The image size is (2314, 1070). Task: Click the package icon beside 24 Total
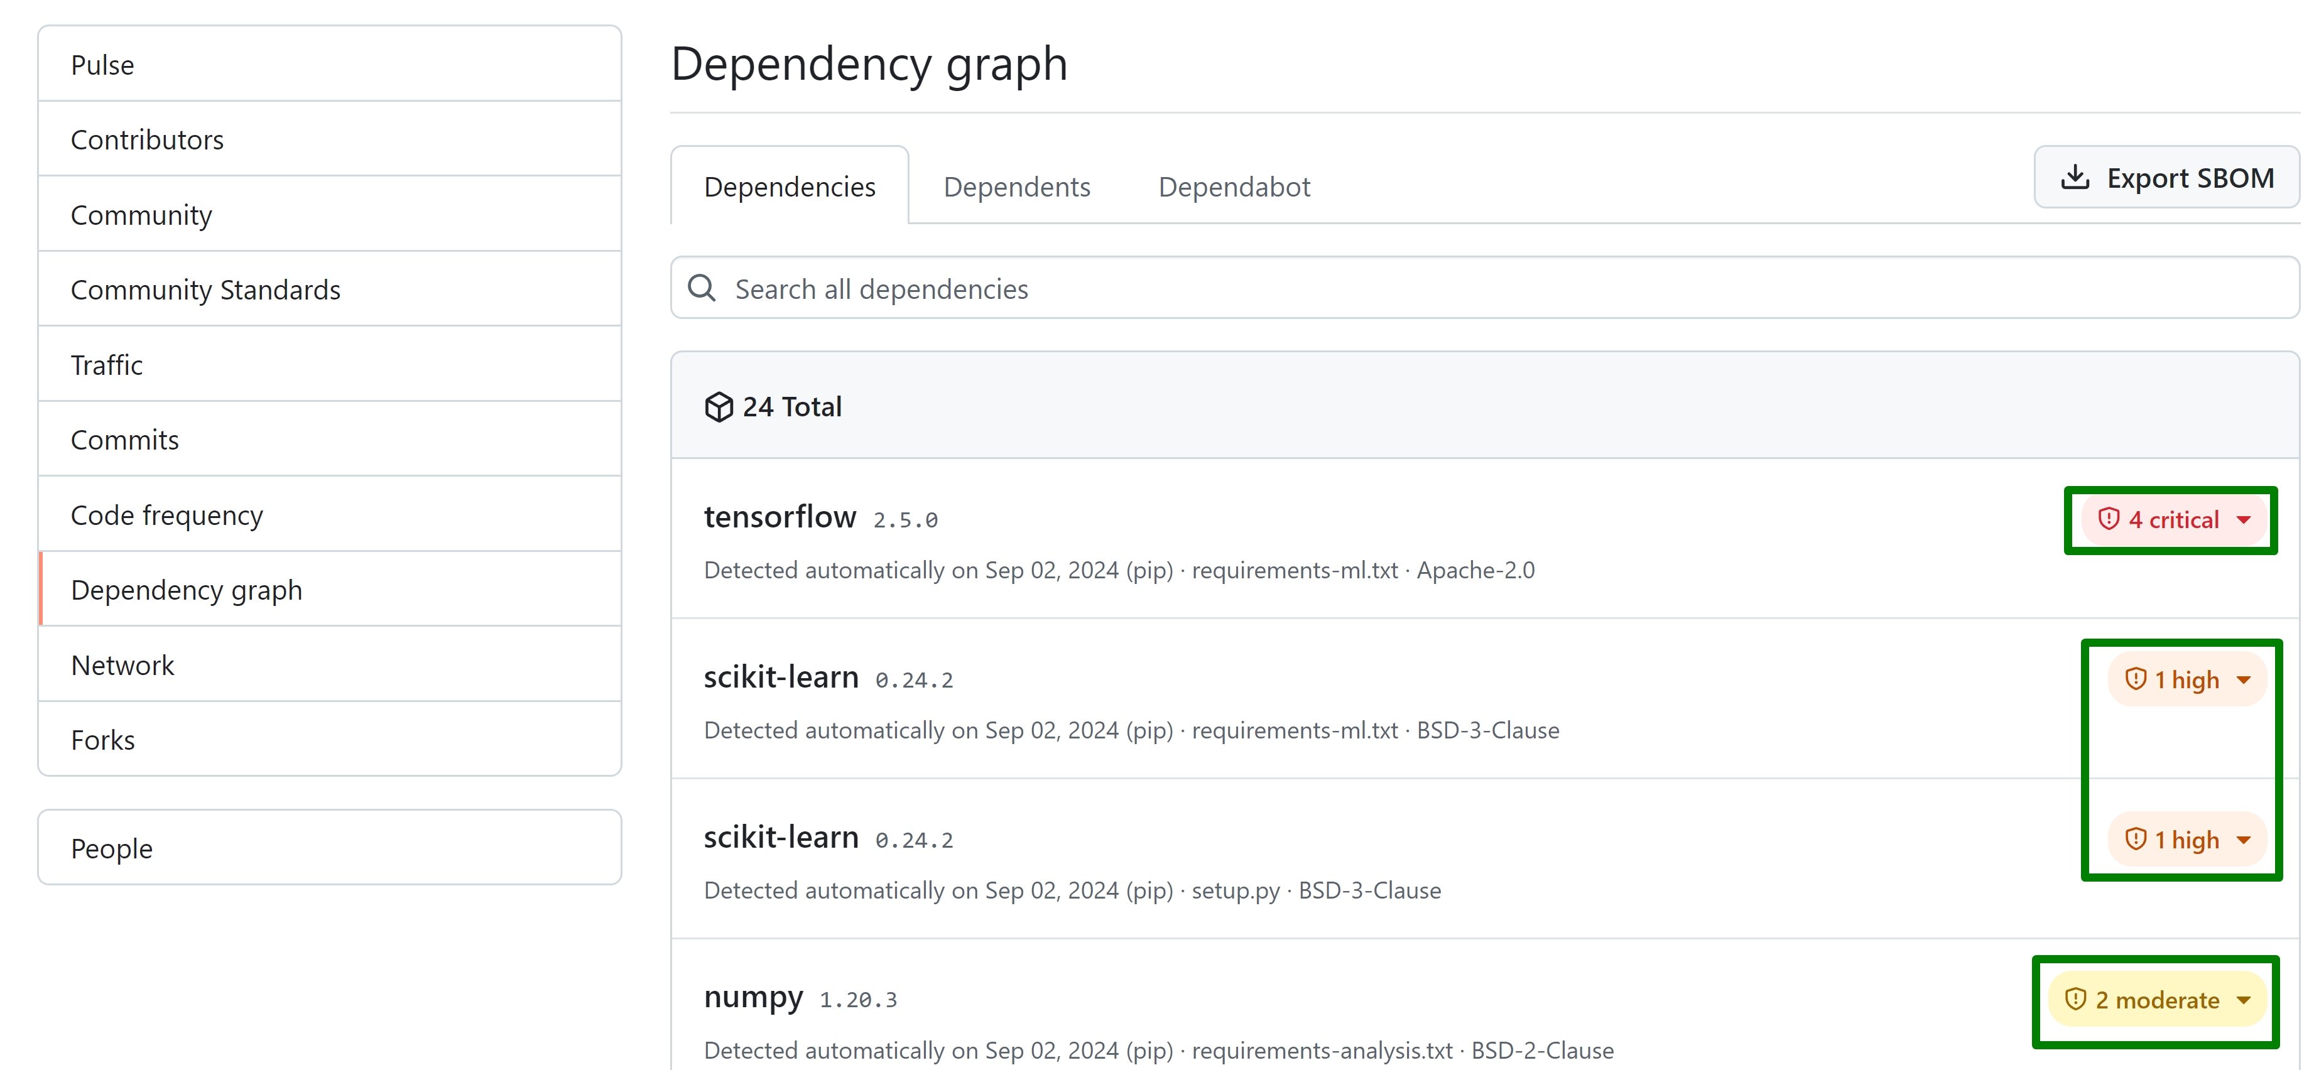[x=719, y=407]
